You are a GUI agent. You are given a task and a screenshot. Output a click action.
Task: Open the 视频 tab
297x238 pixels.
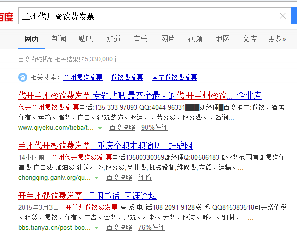click(195, 39)
